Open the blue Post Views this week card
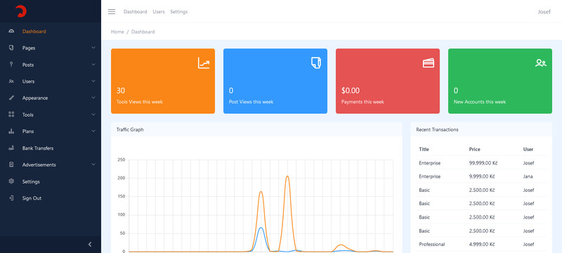Viewport: 562px width, 253px height. pyautogui.click(x=275, y=81)
